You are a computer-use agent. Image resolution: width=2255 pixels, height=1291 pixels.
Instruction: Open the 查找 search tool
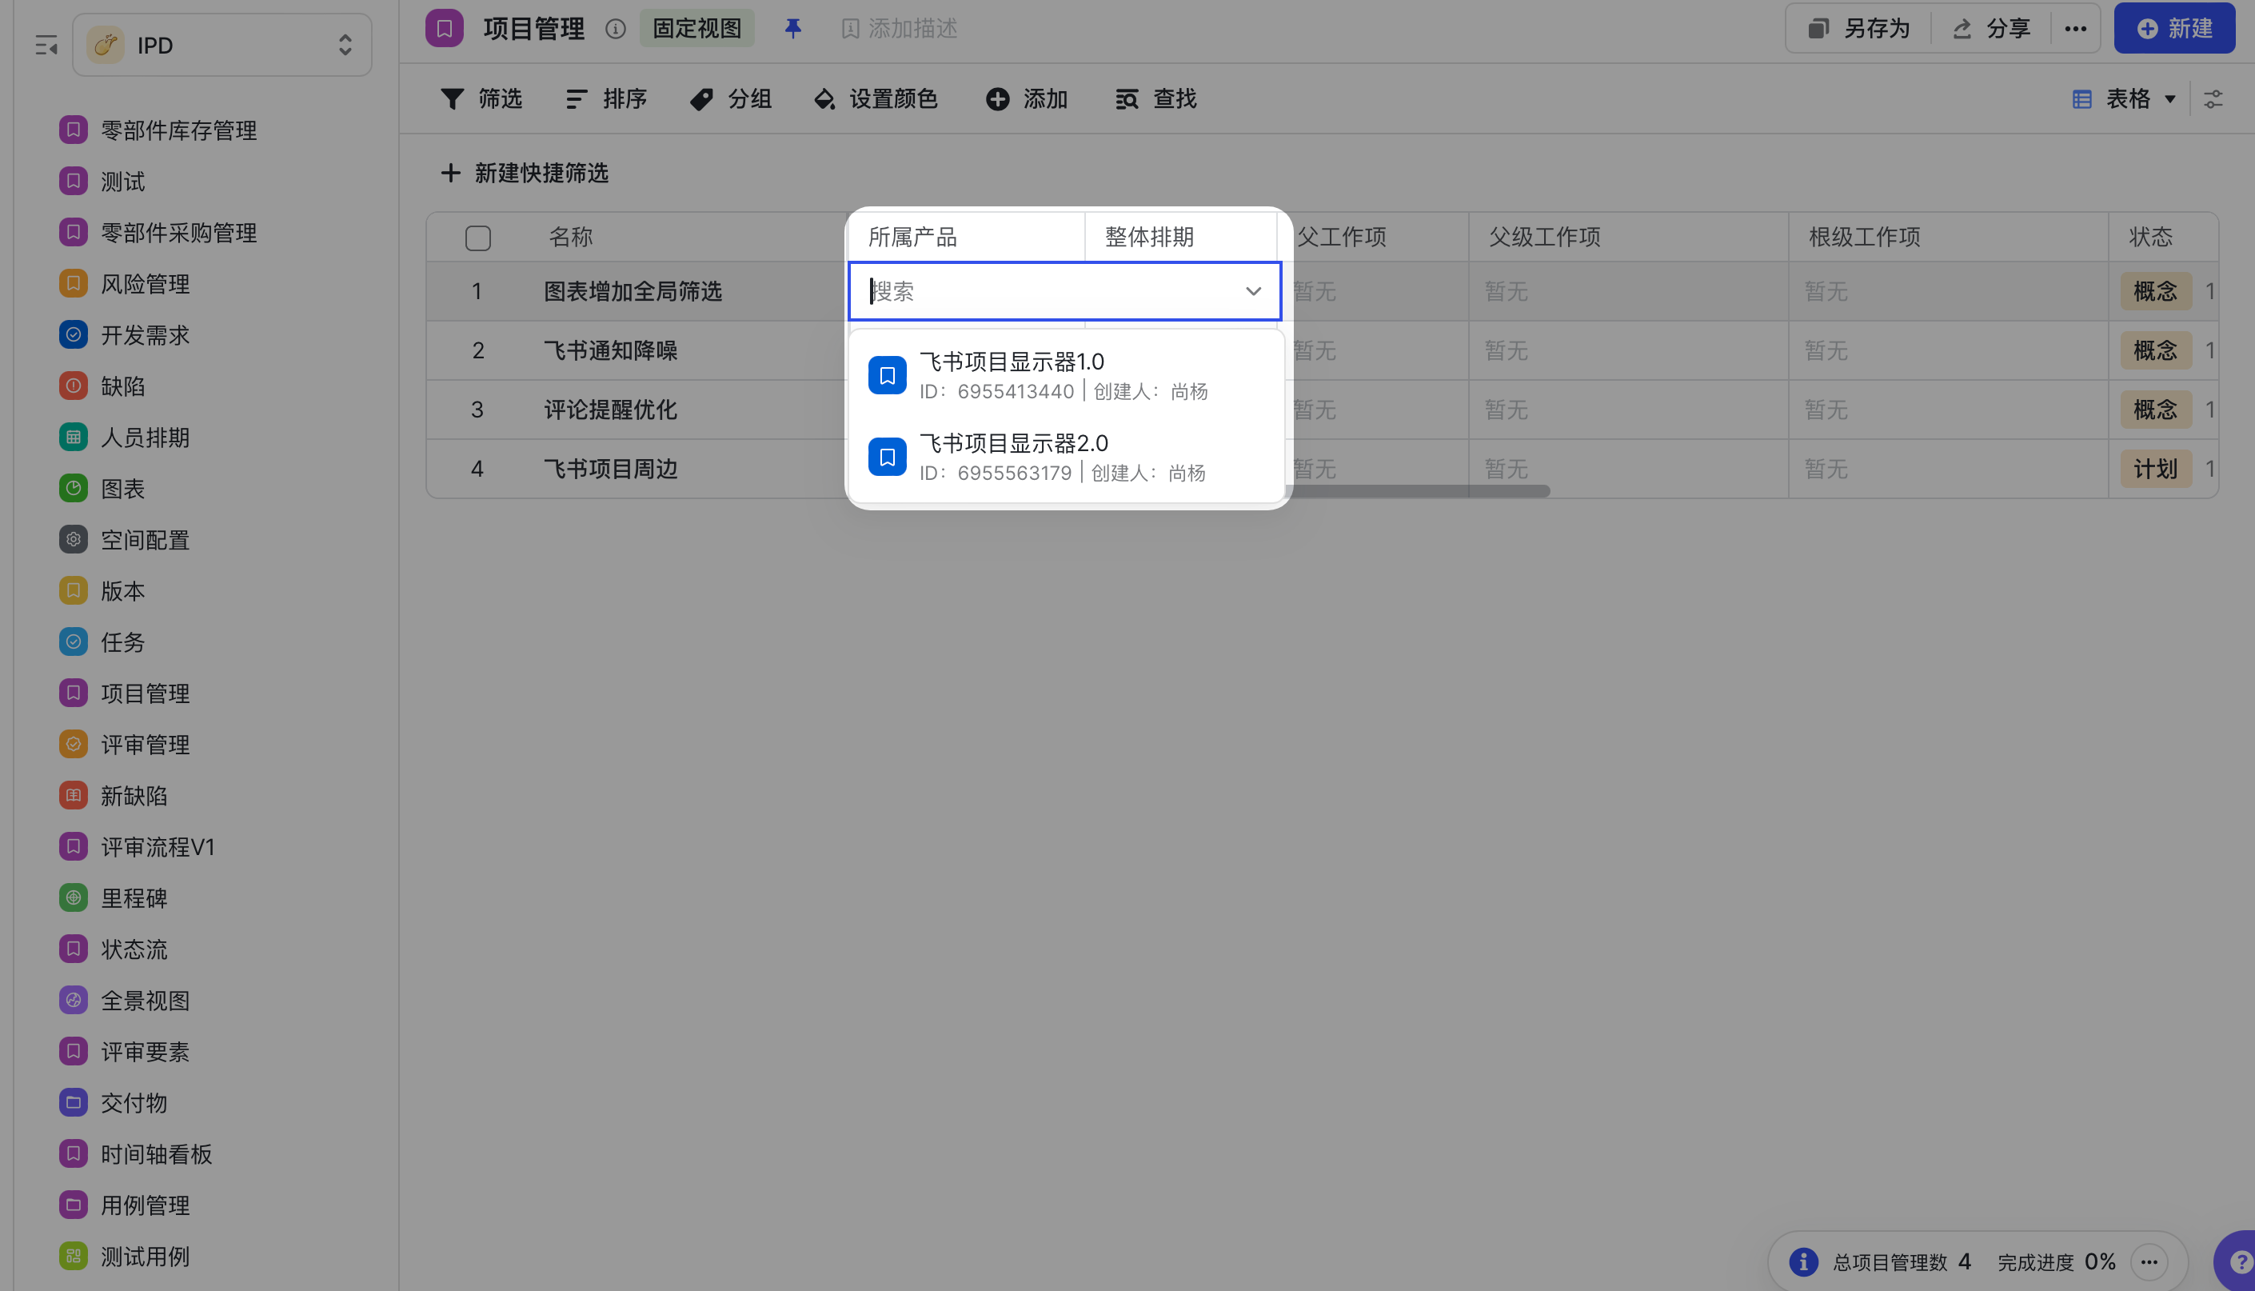pyautogui.click(x=1155, y=99)
